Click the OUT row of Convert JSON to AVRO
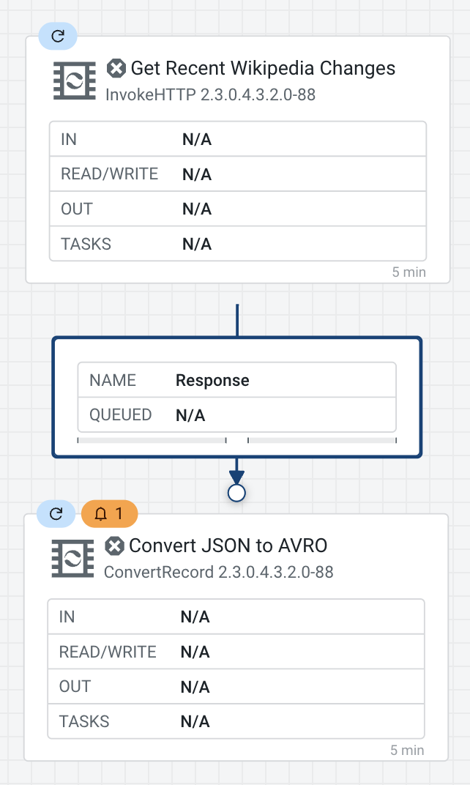 [236, 687]
